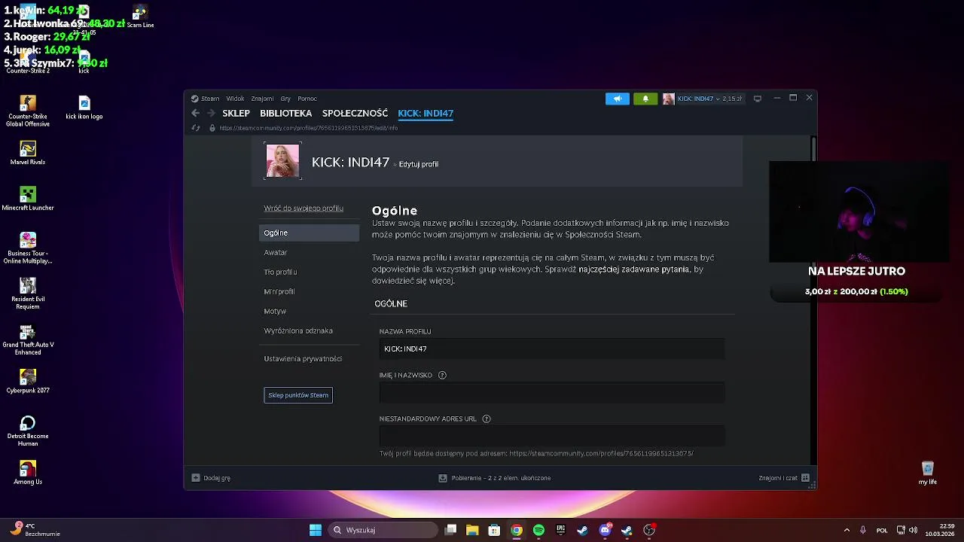Select the Cyberpunk 2077 desktop icon

[28, 382]
